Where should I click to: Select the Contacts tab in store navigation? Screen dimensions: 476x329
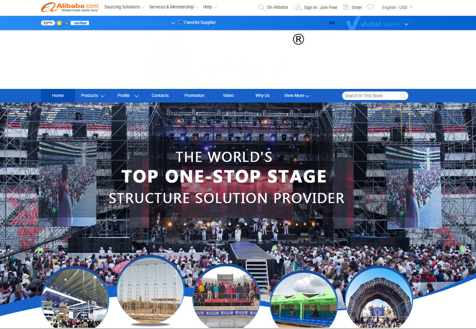[160, 96]
